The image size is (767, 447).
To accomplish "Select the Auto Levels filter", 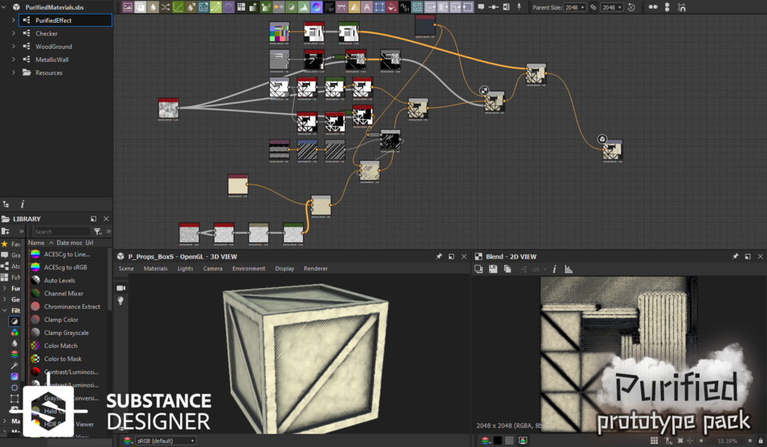I will point(60,280).
